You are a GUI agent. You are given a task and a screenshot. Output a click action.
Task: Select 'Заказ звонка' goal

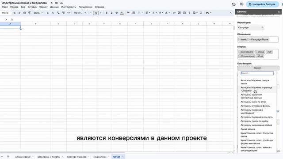[x=248, y=129]
